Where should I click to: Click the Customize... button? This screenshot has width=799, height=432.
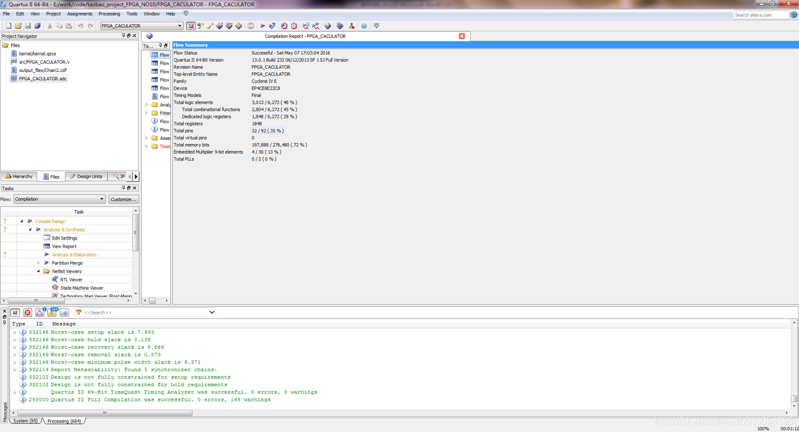pyautogui.click(x=124, y=199)
